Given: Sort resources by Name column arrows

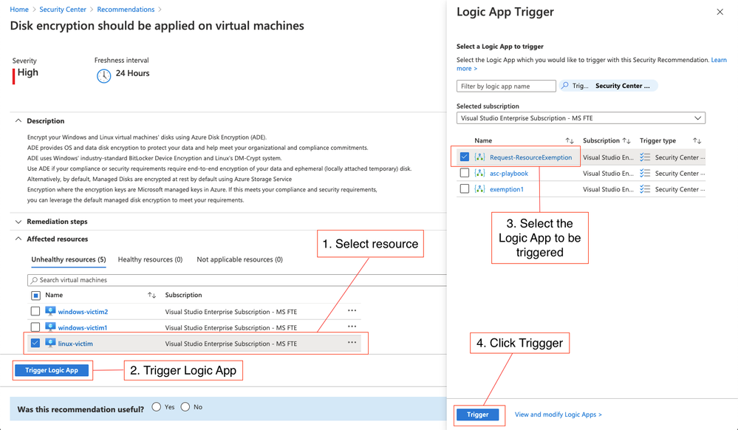Looking at the screenshot, I should coord(151,295).
